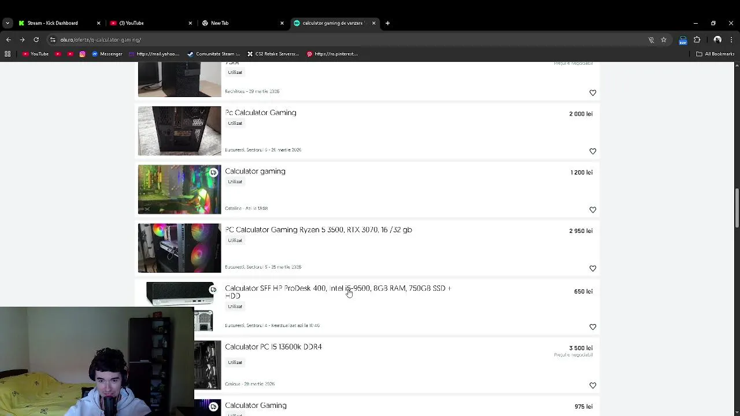Open the Extensions puzzle icon
This screenshot has height=416, width=740.
(x=697, y=40)
